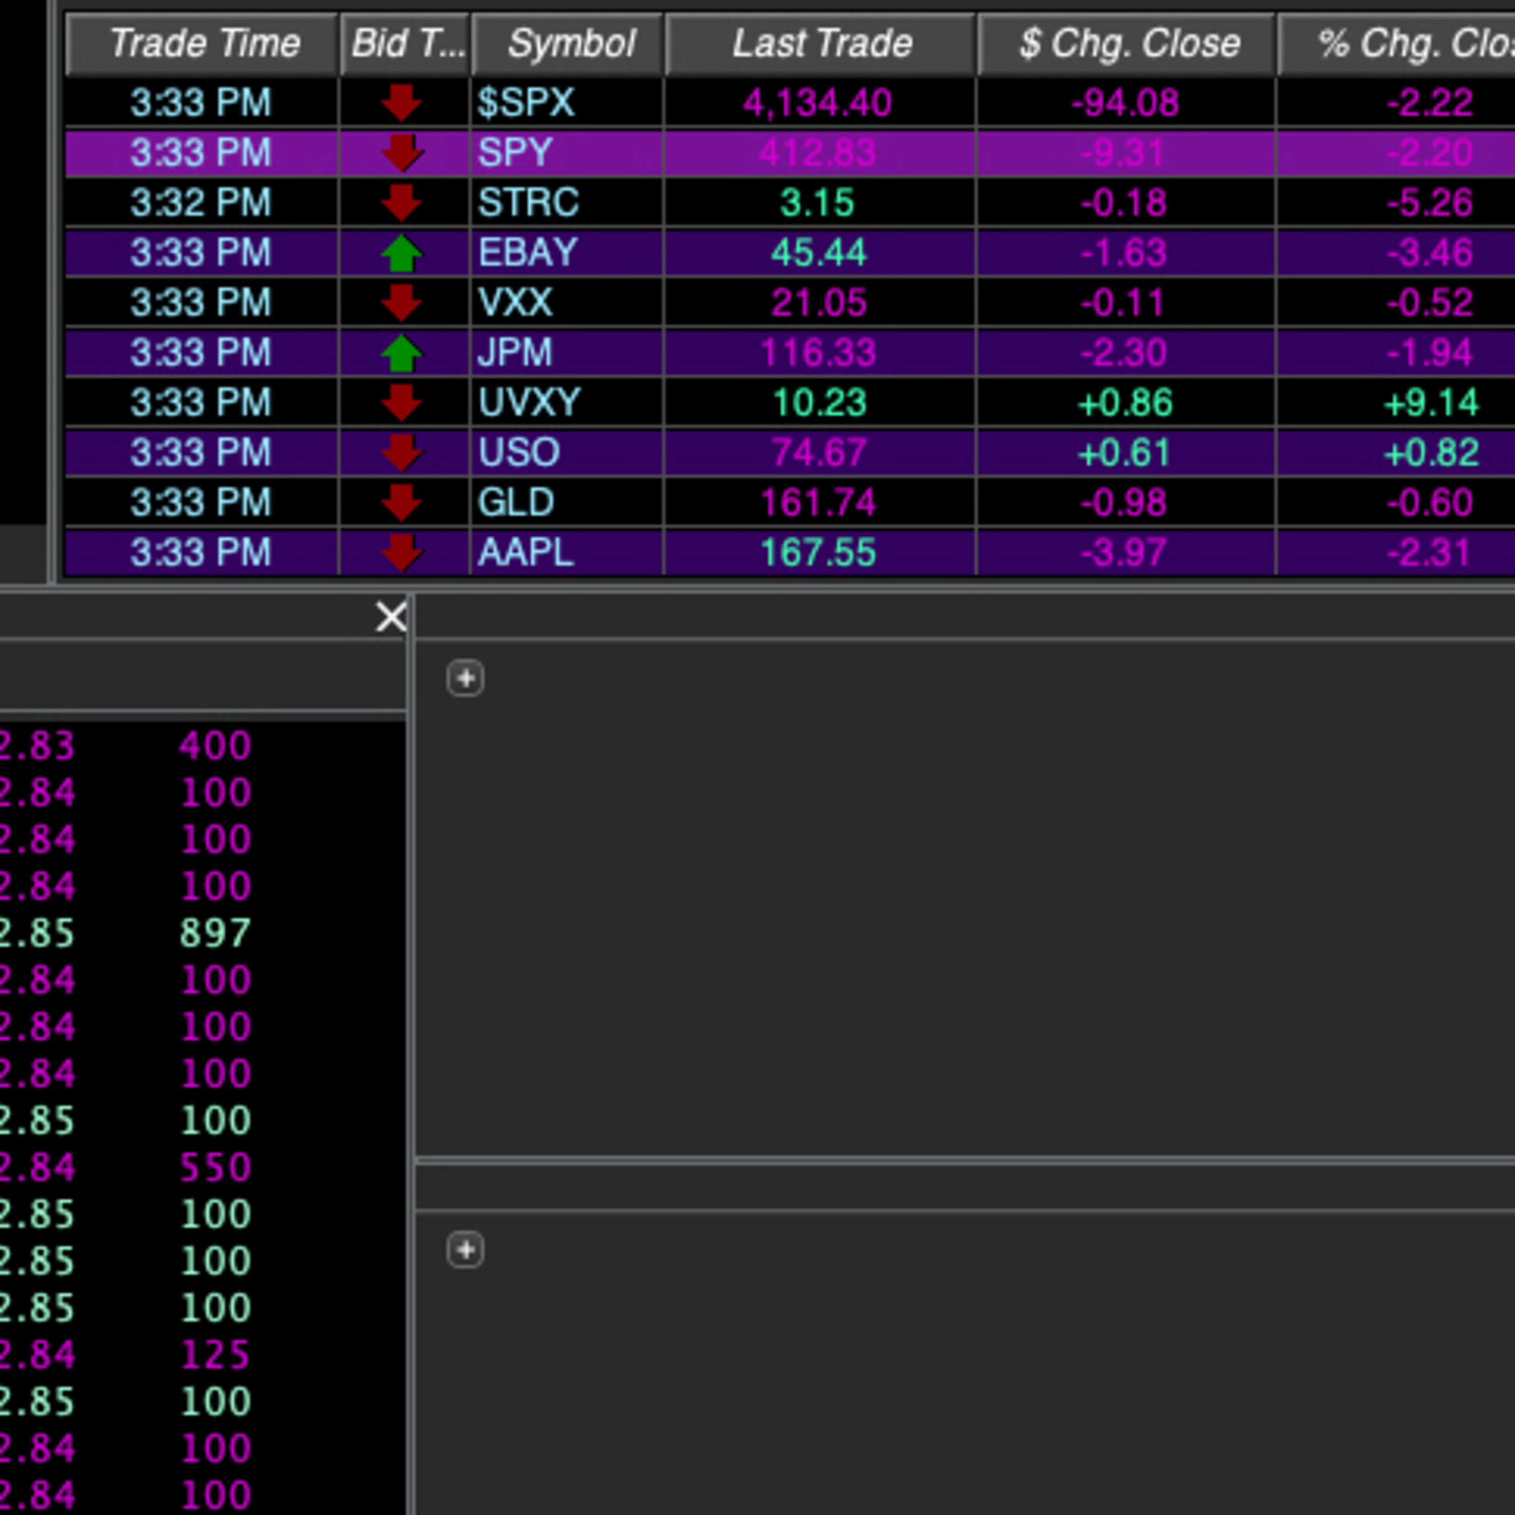Screen dimensions: 1515x1515
Task: Click GLD's percent change -0.60
Action: tap(1430, 502)
